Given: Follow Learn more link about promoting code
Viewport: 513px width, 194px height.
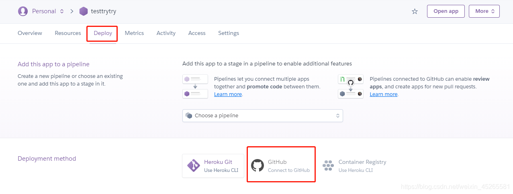Looking at the screenshot, I should click(228, 94).
